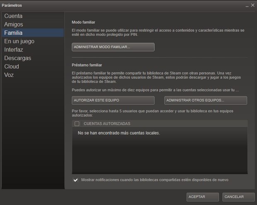Screen dimensions: 257x205
Task: Show the Descargas settings
Action: pyautogui.click(x=17, y=58)
